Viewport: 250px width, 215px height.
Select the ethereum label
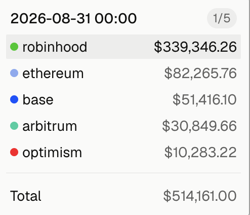[53, 74]
